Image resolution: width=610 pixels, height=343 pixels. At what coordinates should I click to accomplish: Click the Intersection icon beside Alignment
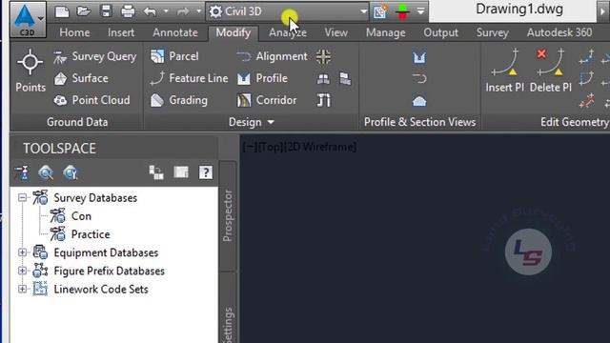[x=323, y=57]
